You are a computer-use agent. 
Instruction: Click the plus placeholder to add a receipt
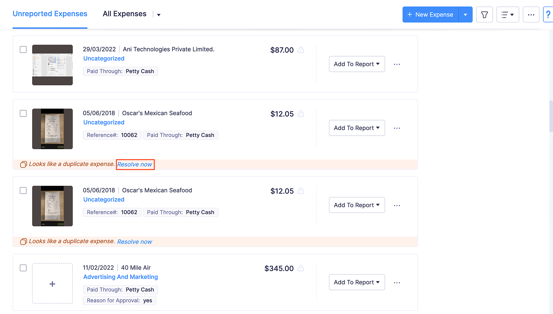[52, 283]
